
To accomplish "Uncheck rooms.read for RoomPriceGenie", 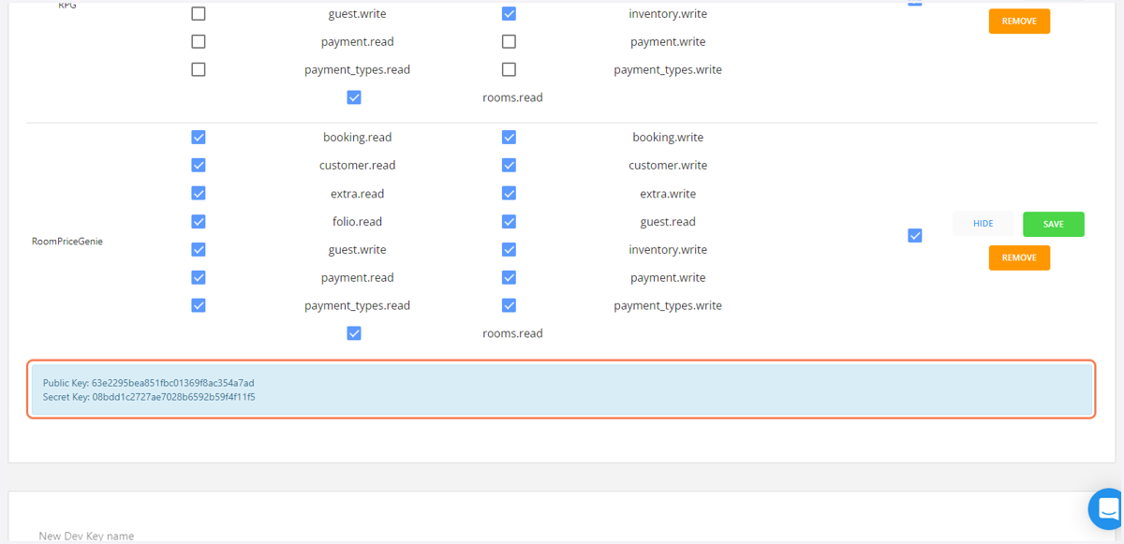I will 354,333.
